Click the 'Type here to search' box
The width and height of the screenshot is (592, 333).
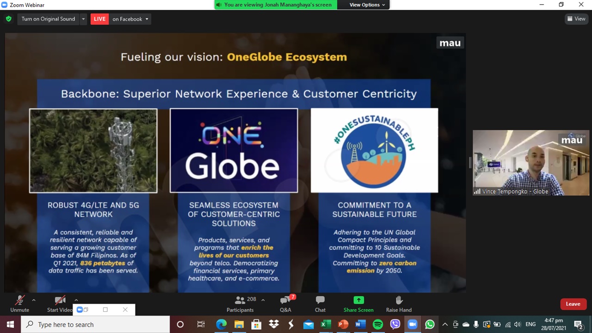95,324
